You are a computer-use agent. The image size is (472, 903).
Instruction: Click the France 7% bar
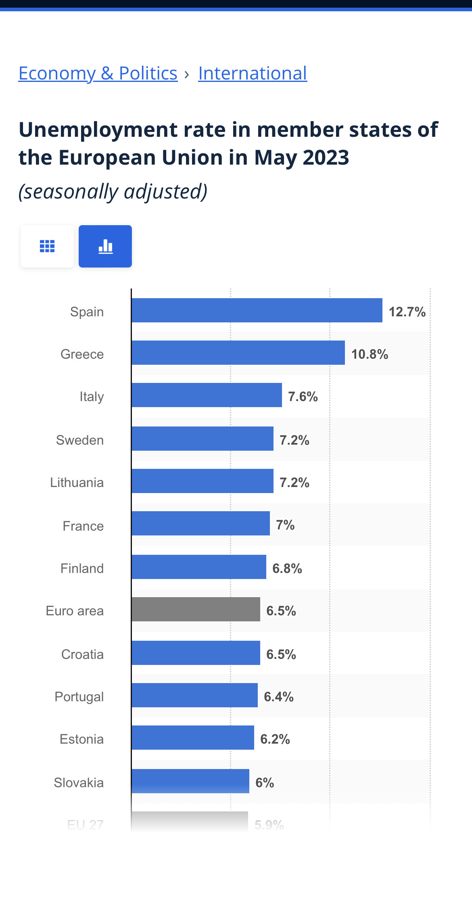200,523
